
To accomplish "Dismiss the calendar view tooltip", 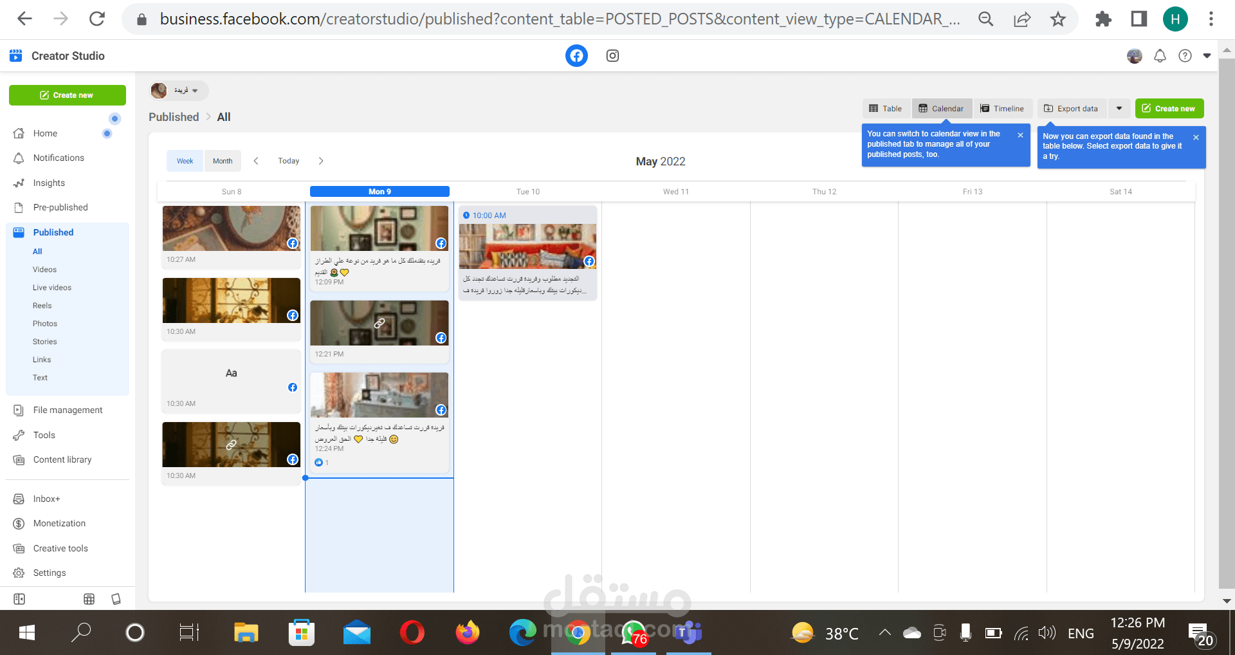I will pos(1020,135).
